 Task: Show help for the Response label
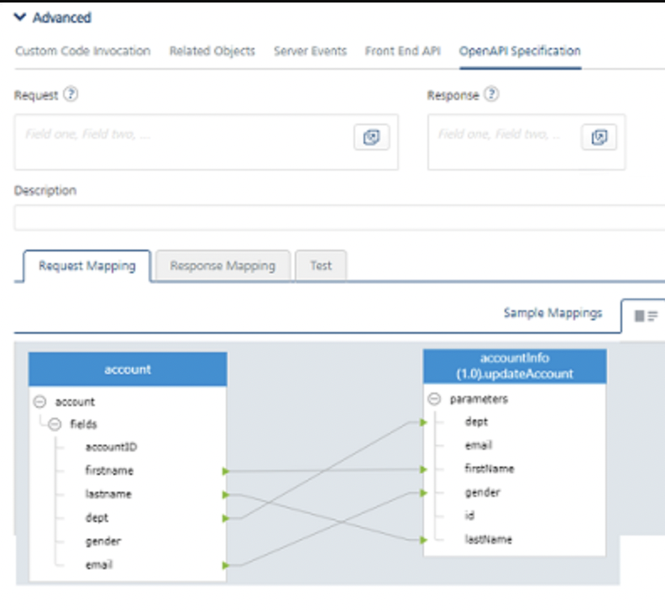[491, 94]
